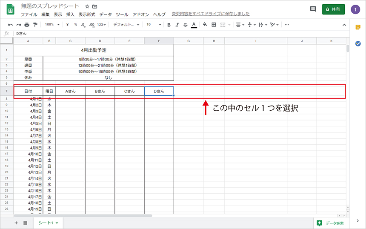Show more toolbar options (three dots)
Viewport: 366px width, 229px height.
[287, 25]
